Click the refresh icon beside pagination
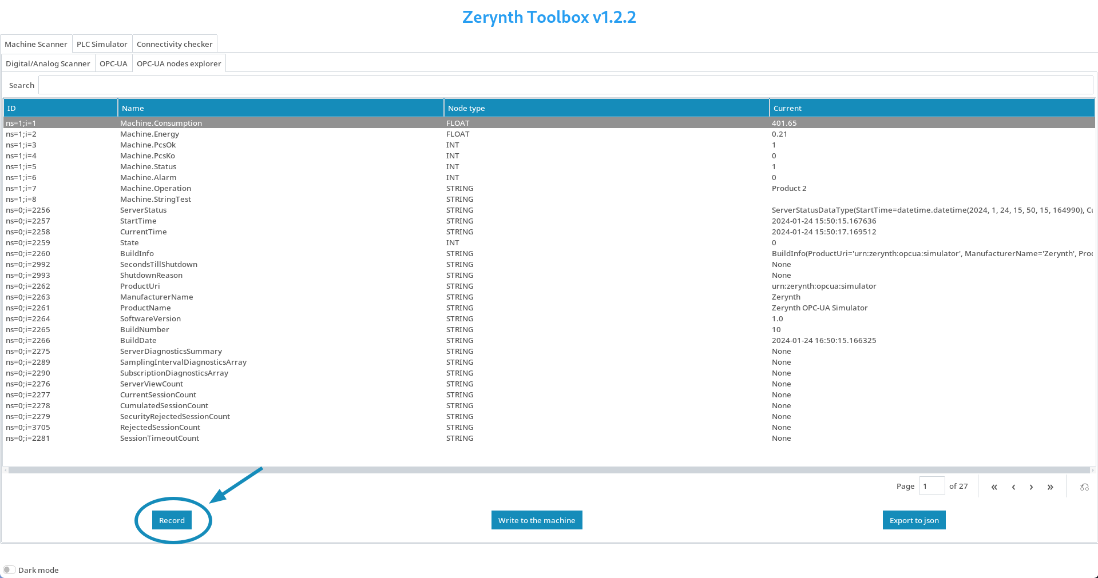Screen dimensions: 1098x578 click(1084, 487)
